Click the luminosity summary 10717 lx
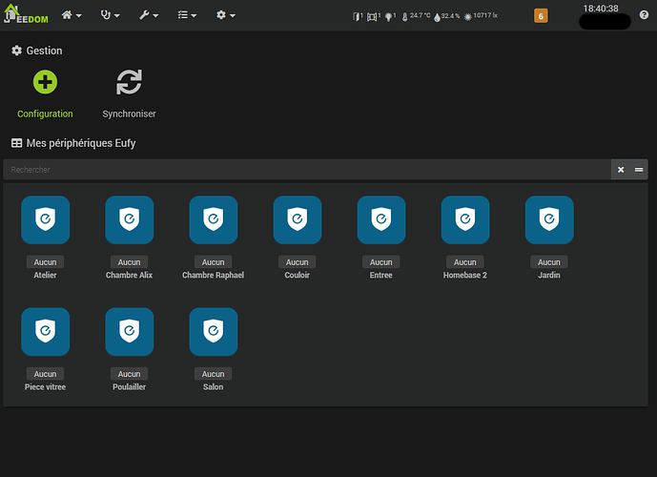The height and width of the screenshot is (477, 657). click(481, 16)
